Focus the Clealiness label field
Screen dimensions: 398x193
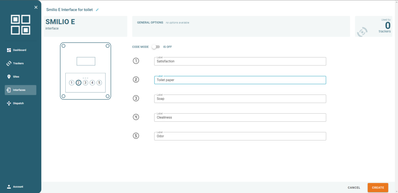pyautogui.click(x=240, y=118)
